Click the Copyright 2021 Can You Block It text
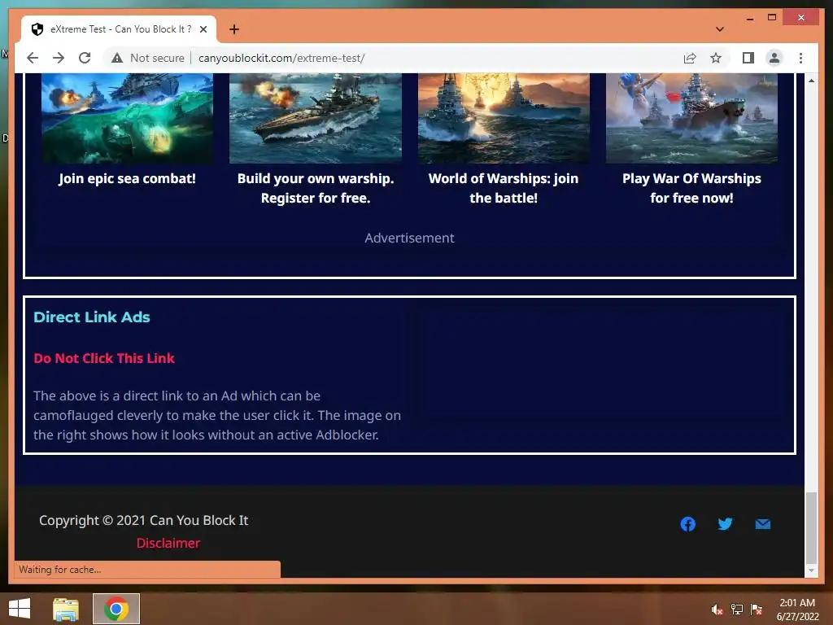 (143, 520)
